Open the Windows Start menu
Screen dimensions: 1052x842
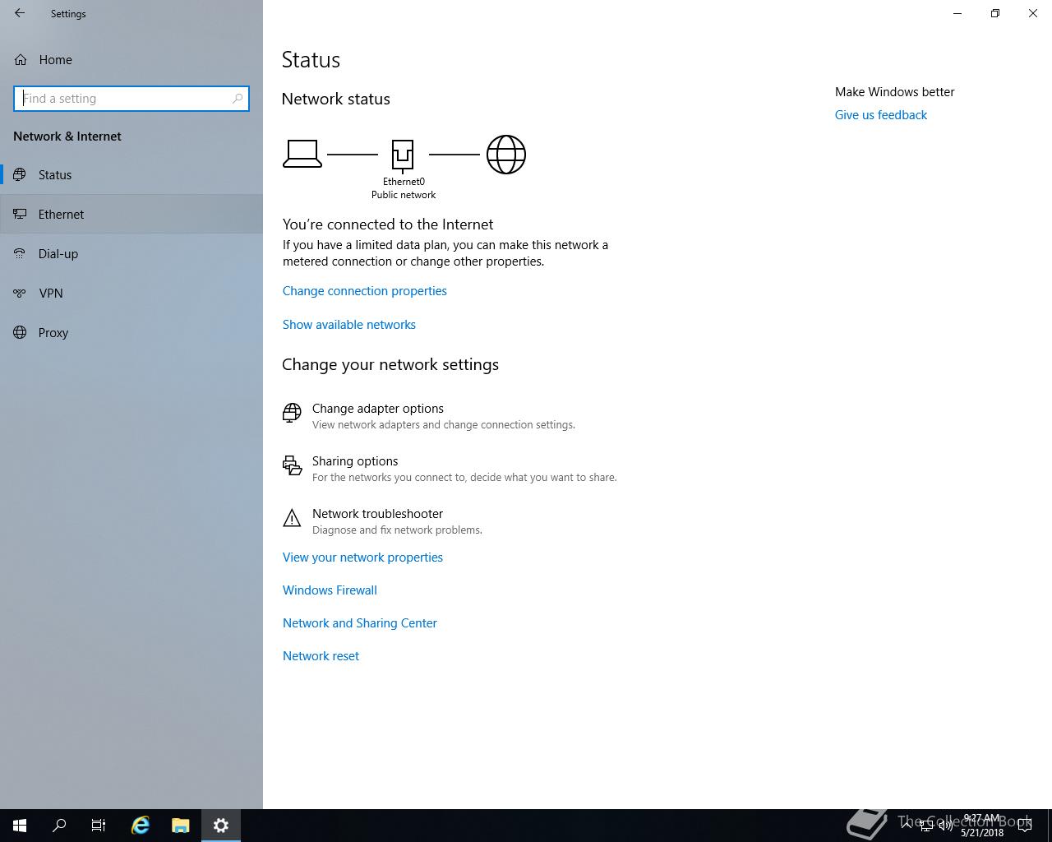(20, 826)
